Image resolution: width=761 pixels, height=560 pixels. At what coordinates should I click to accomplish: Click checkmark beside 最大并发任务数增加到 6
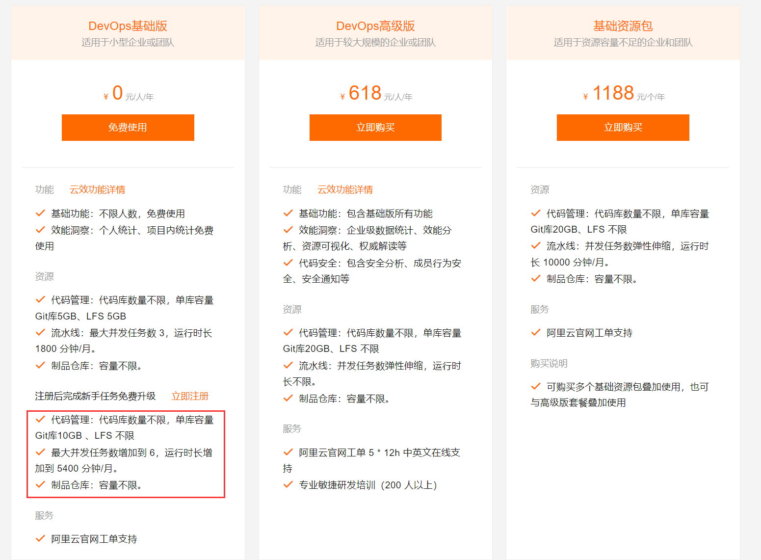40,452
